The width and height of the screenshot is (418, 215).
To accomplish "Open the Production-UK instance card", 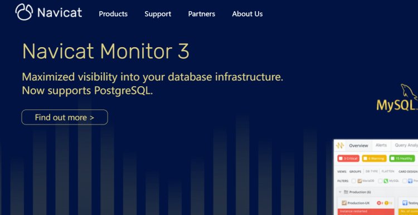I will coord(366,206).
